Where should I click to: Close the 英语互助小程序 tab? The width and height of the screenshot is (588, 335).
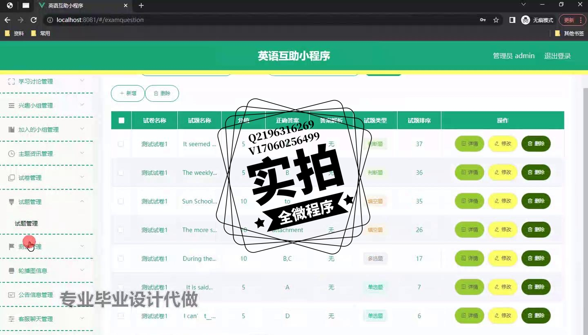(126, 6)
